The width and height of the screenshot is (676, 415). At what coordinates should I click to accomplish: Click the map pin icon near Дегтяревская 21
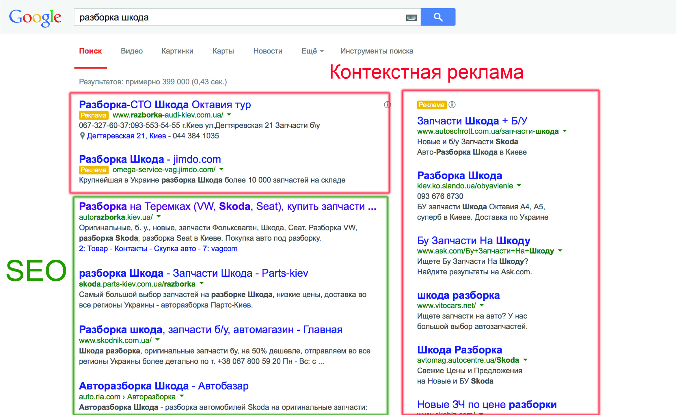click(x=82, y=136)
